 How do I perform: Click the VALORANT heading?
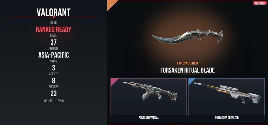pos(54,12)
